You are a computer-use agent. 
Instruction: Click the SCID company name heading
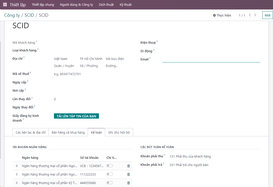[21, 26]
